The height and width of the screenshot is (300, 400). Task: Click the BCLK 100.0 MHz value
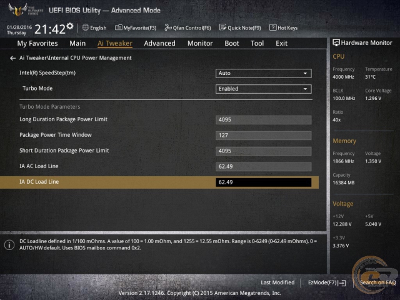[x=344, y=98]
